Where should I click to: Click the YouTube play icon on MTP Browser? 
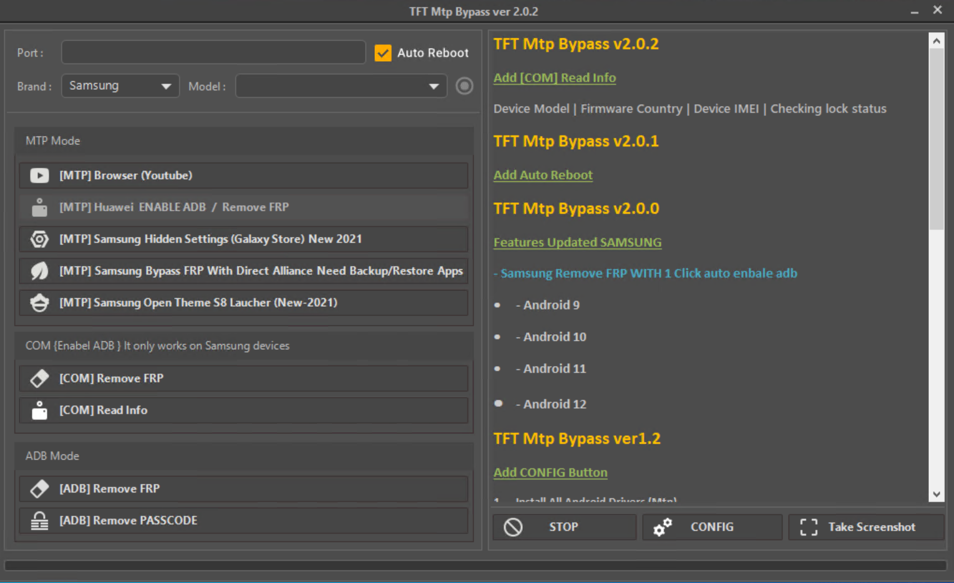coord(39,175)
